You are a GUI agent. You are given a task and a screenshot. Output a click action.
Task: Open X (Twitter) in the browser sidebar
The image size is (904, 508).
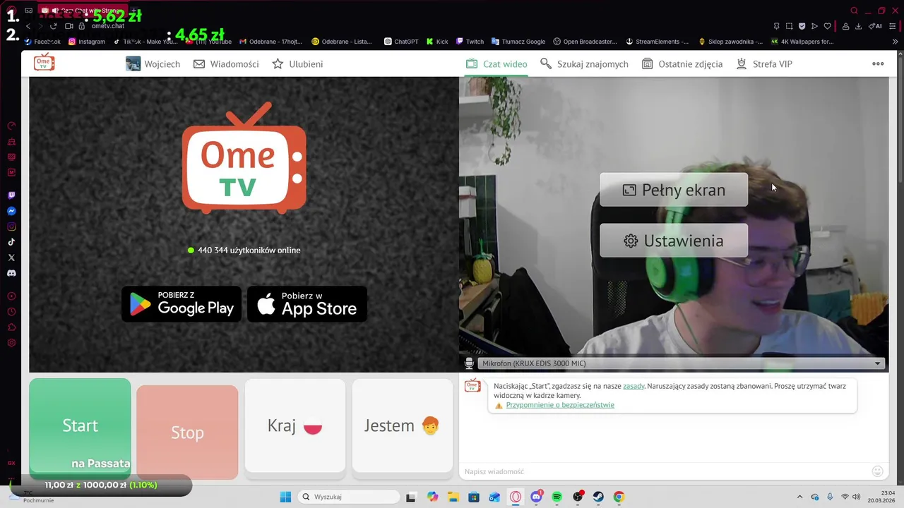point(11,258)
